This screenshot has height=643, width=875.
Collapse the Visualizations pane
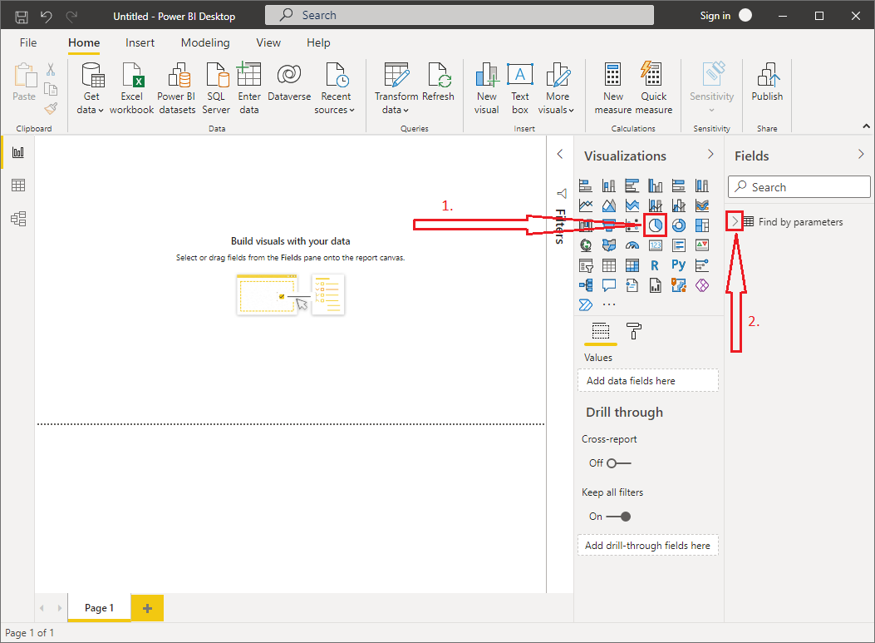(x=710, y=155)
